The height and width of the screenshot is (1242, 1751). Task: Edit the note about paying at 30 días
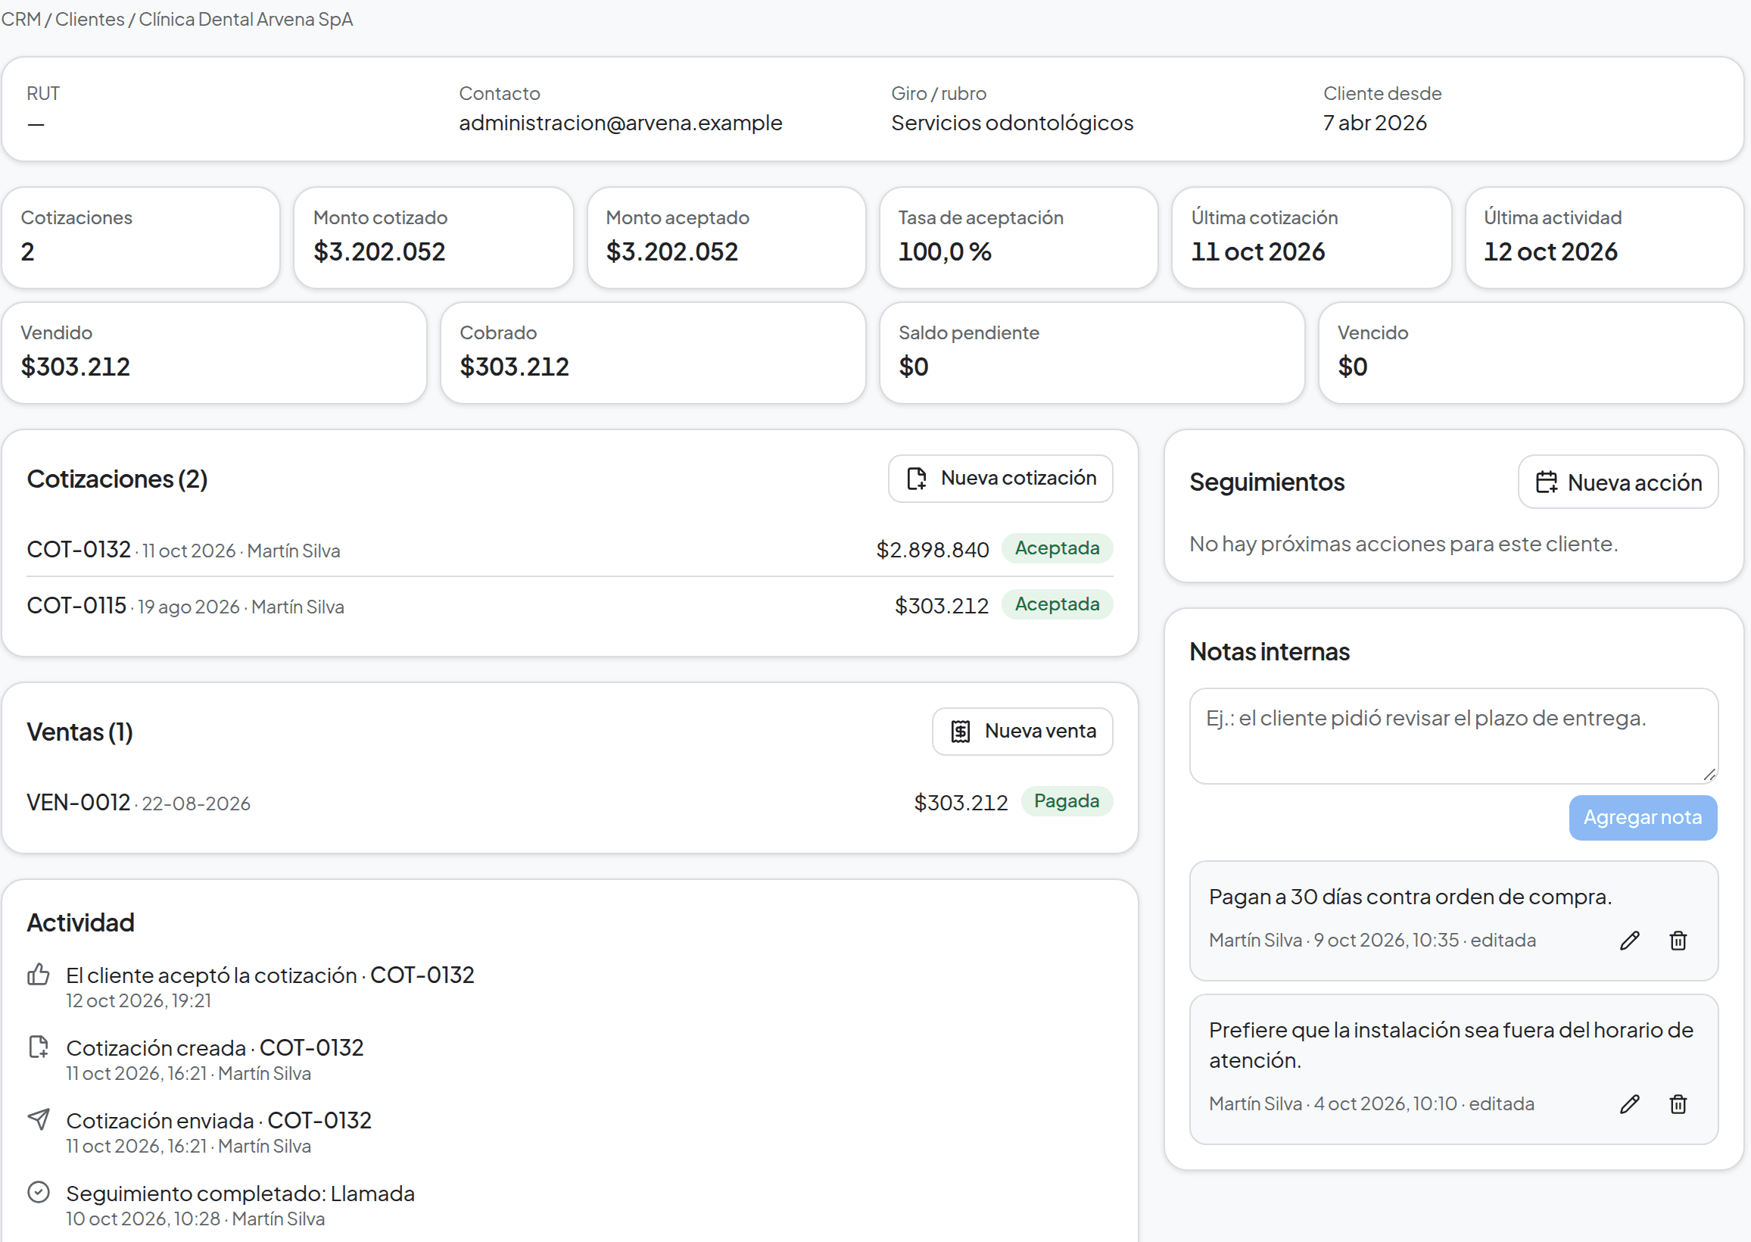pos(1629,941)
